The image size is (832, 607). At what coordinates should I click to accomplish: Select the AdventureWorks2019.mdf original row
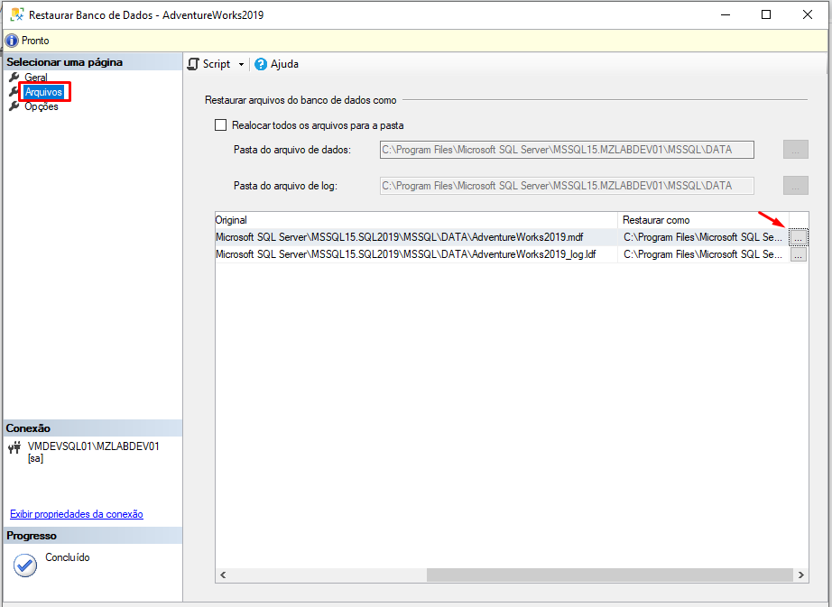coord(416,237)
